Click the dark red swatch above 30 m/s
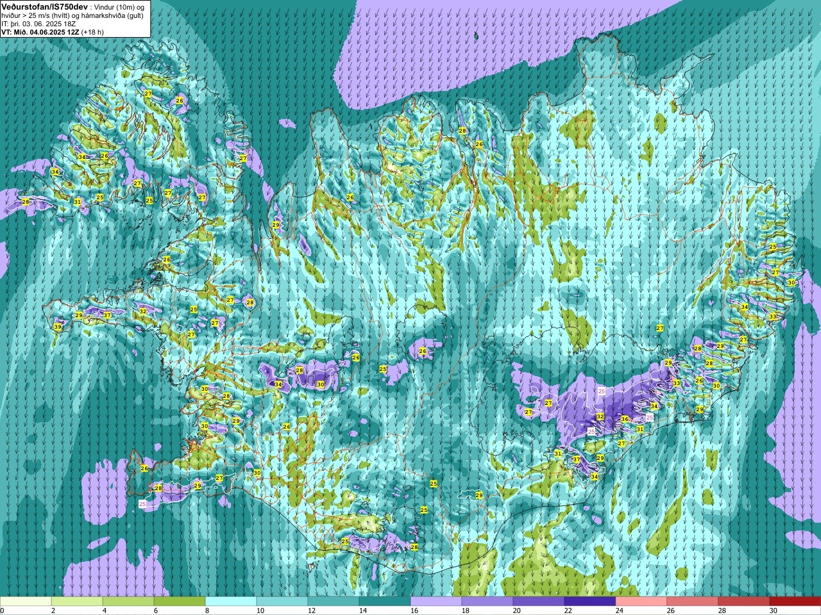 tap(795, 602)
